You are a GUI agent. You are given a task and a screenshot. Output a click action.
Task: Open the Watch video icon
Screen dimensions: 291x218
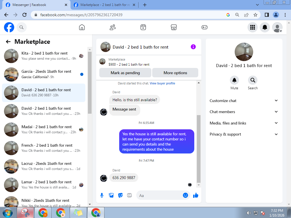point(143,28)
